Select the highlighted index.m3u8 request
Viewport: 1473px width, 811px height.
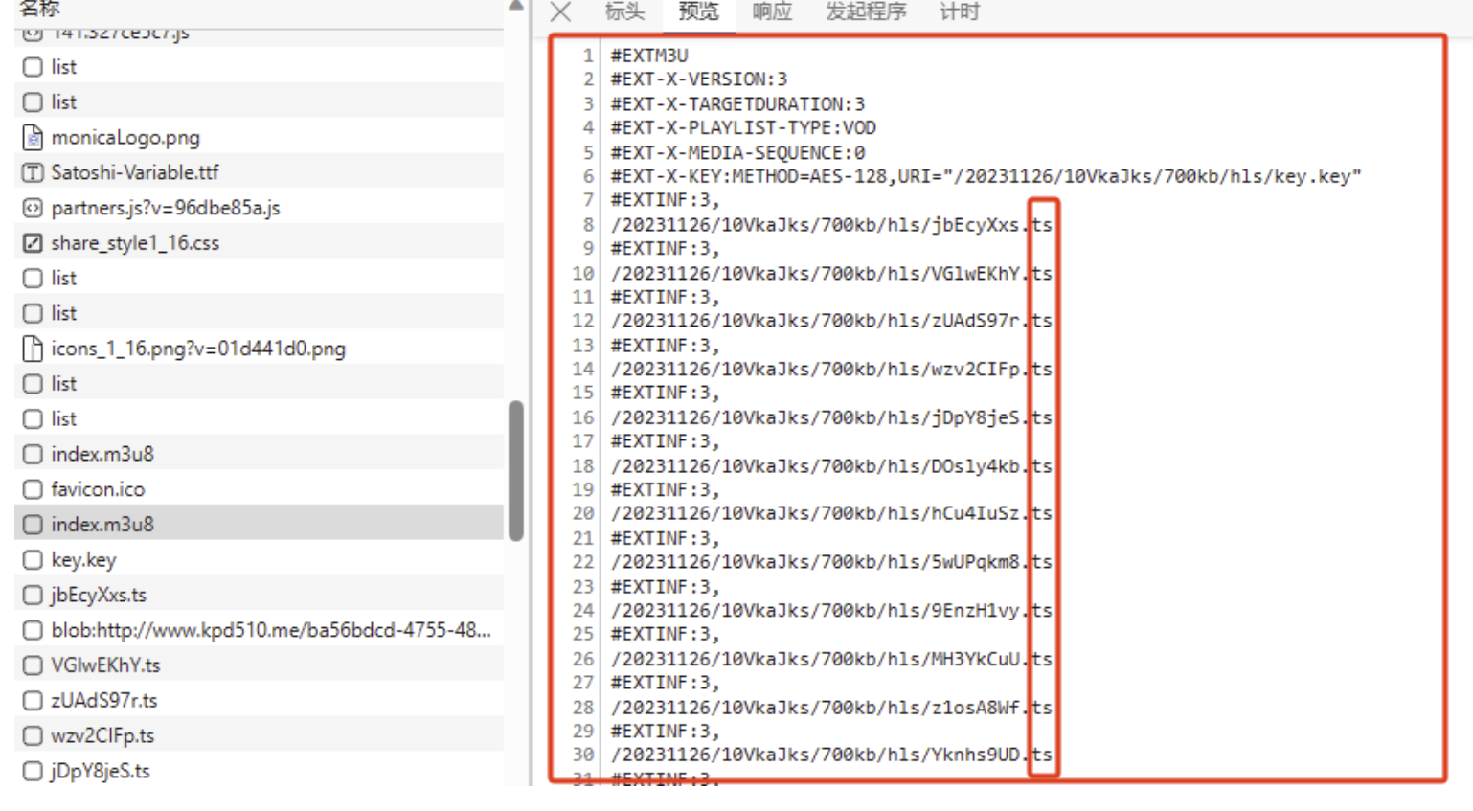point(102,525)
